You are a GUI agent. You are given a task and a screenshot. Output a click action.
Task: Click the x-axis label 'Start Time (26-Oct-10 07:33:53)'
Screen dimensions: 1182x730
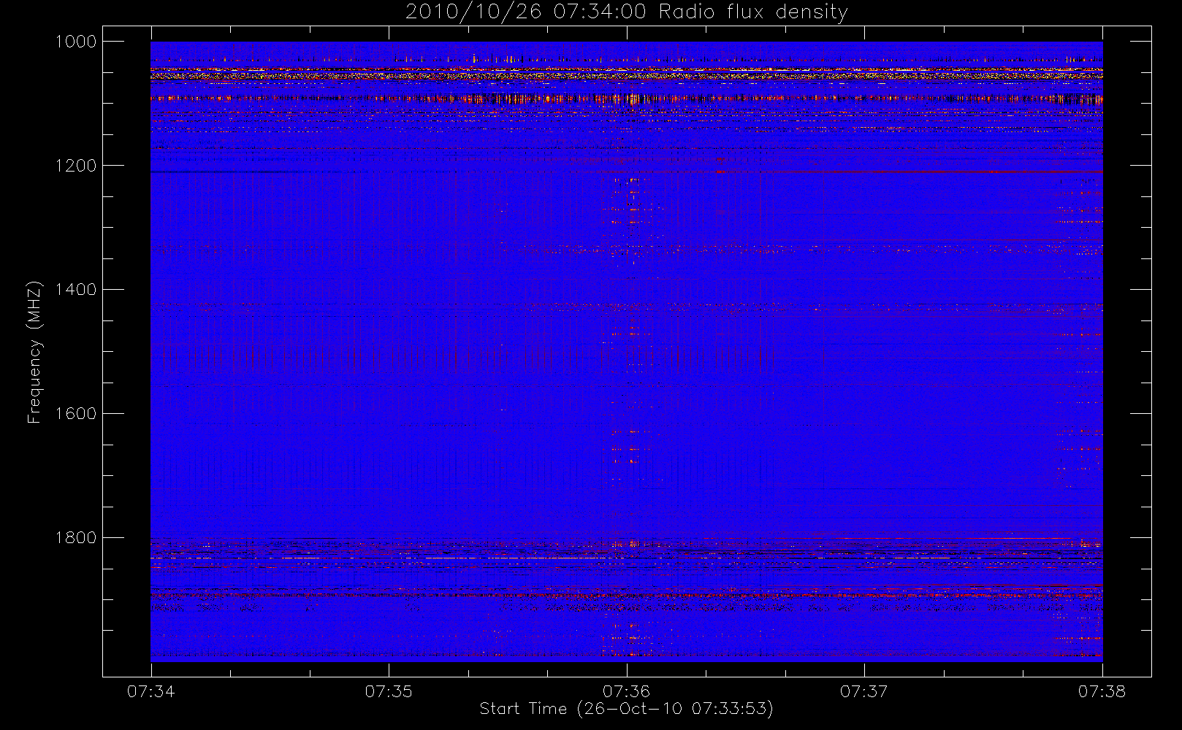[627, 709]
